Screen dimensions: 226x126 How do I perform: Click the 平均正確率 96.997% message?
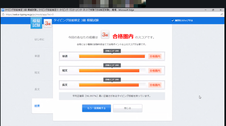[112, 96]
